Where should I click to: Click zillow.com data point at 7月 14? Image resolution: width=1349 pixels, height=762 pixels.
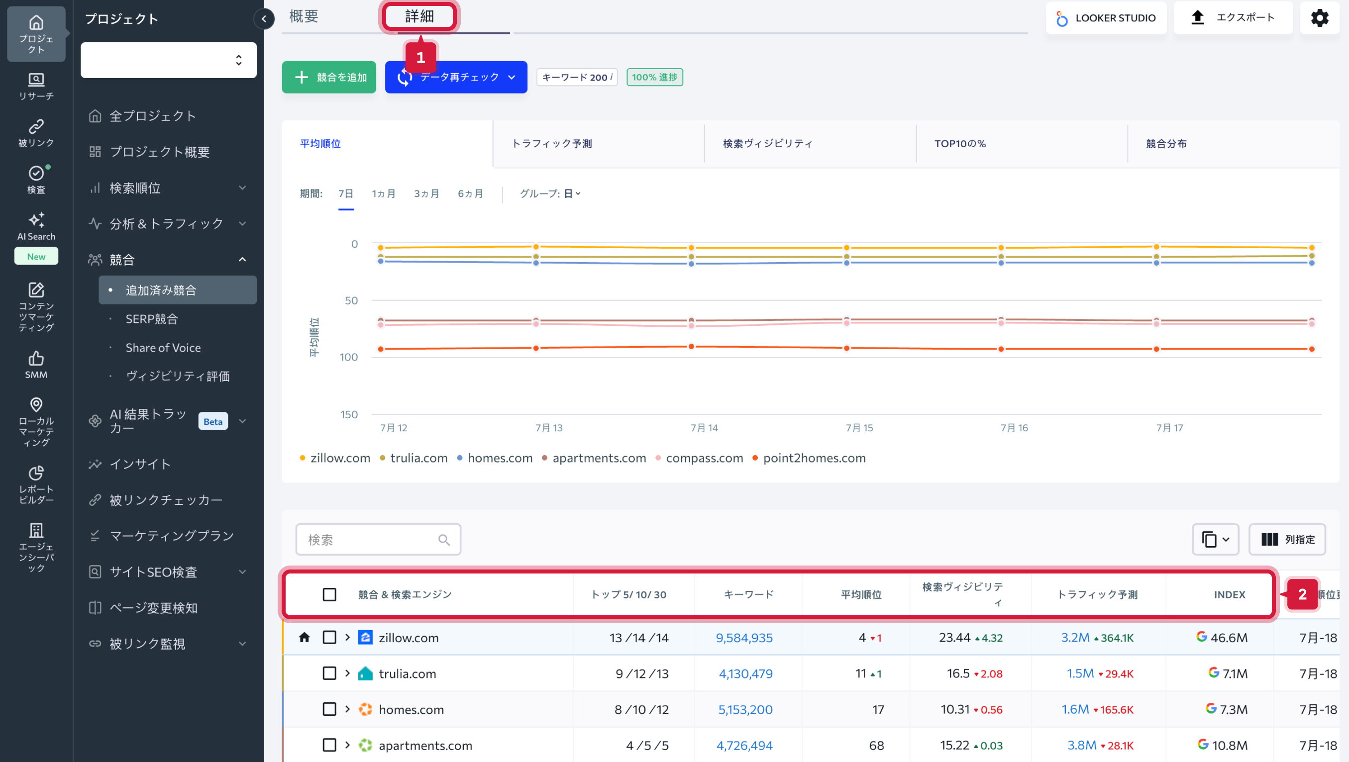click(x=691, y=248)
